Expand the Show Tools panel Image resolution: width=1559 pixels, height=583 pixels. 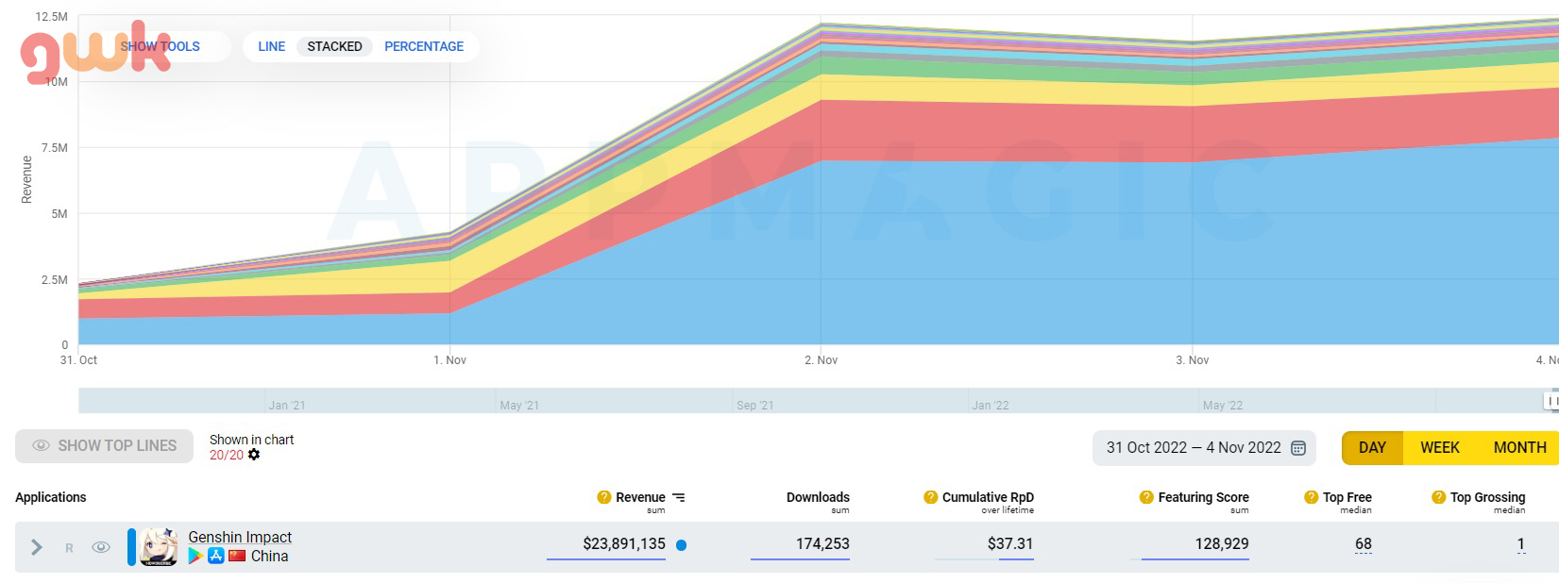click(x=161, y=46)
